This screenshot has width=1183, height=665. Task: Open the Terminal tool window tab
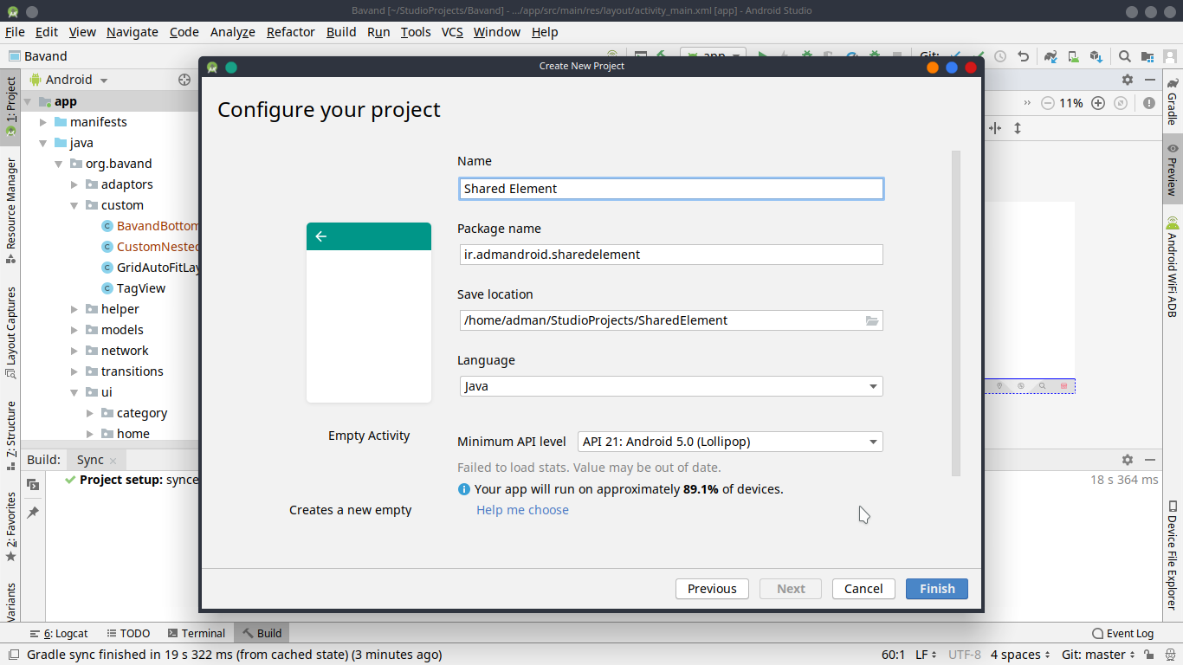pyautogui.click(x=197, y=634)
